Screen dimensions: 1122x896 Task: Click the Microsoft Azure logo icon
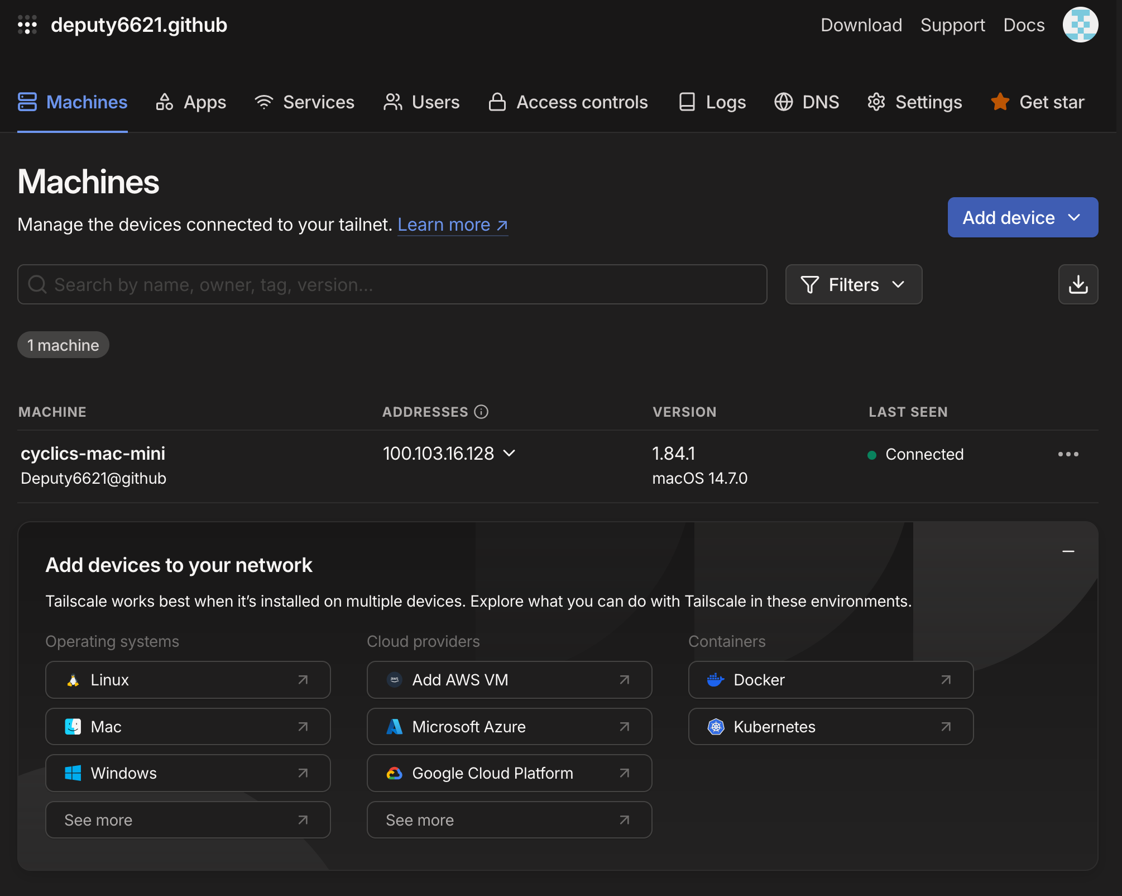tap(395, 727)
